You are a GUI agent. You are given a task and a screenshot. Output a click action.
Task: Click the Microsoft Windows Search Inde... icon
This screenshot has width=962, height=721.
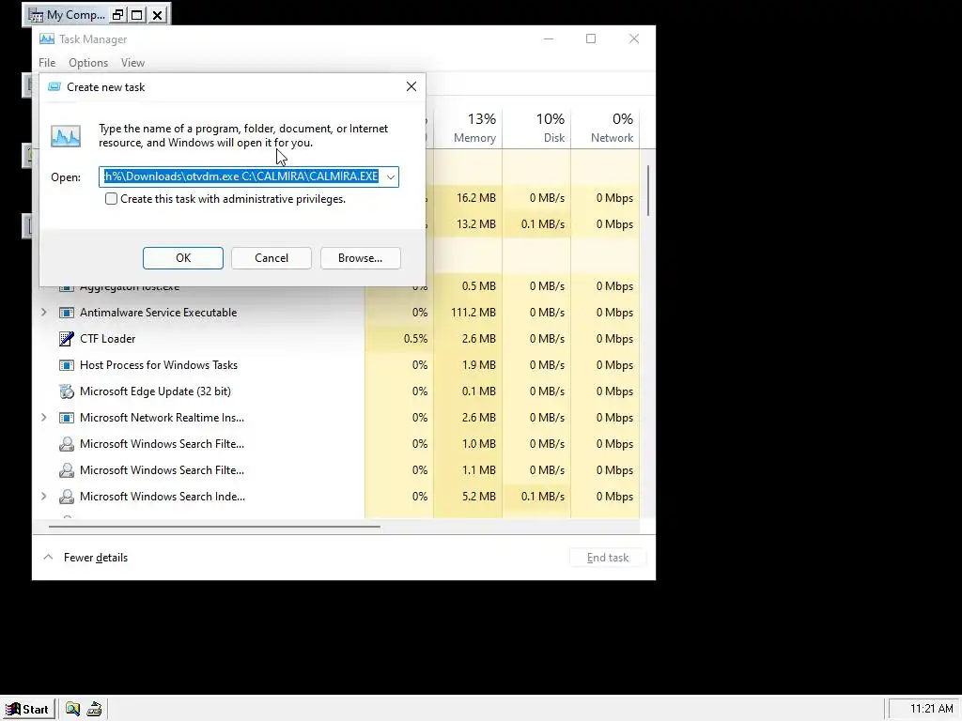tap(67, 497)
